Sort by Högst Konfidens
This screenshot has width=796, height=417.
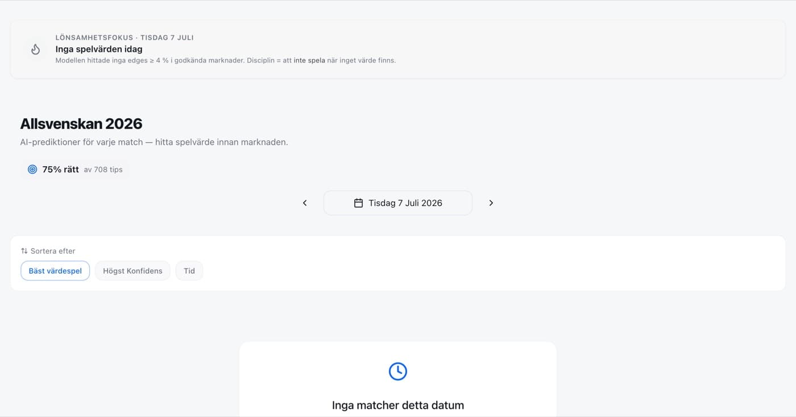coord(132,271)
